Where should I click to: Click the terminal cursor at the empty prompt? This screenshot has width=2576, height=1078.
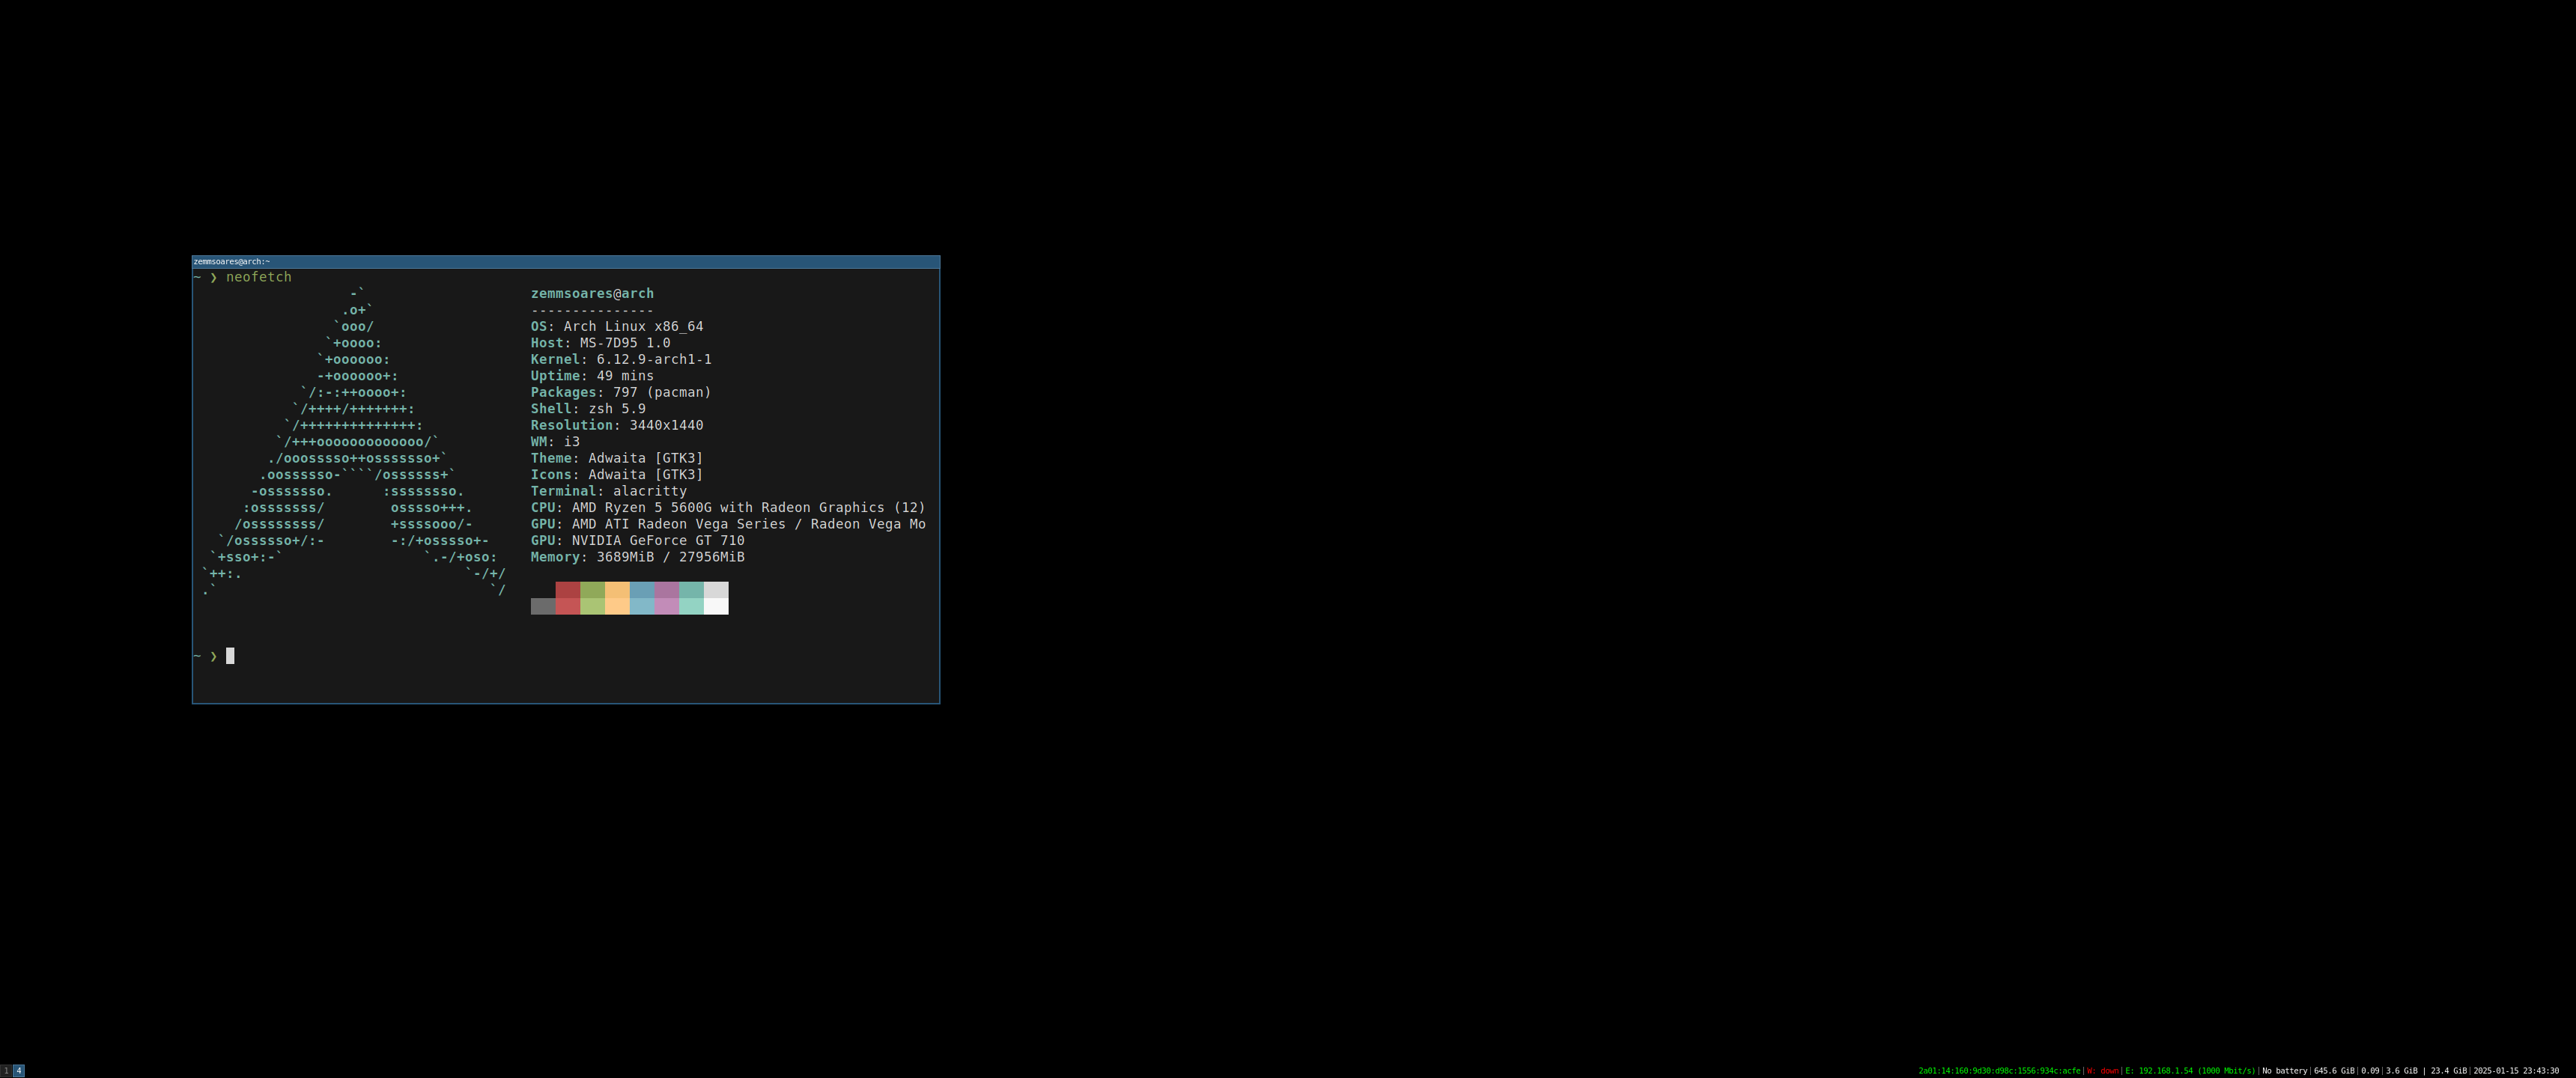click(x=230, y=656)
